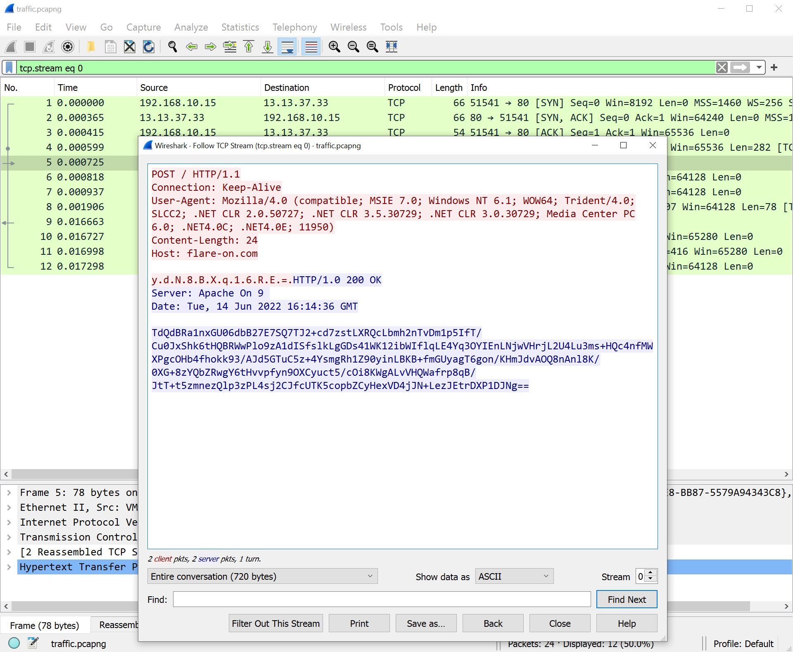Toggle auto-scroll during live capture
The height and width of the screenshot is (652, 793).
pos(287,47)
